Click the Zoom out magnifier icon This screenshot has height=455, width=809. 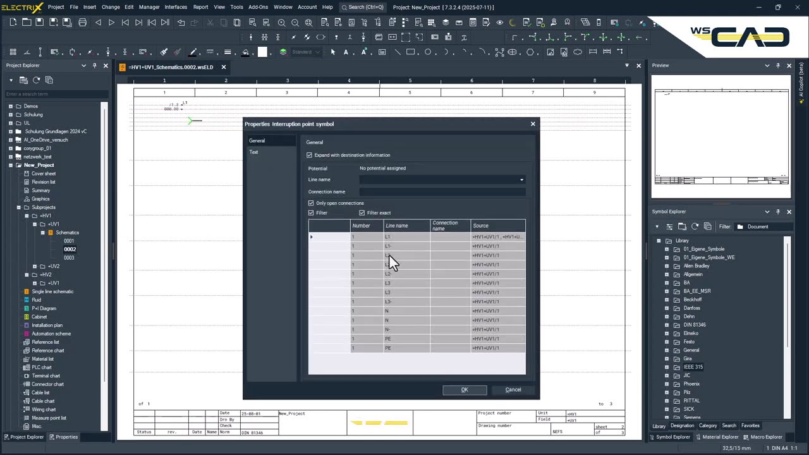[x=295, y=22]
